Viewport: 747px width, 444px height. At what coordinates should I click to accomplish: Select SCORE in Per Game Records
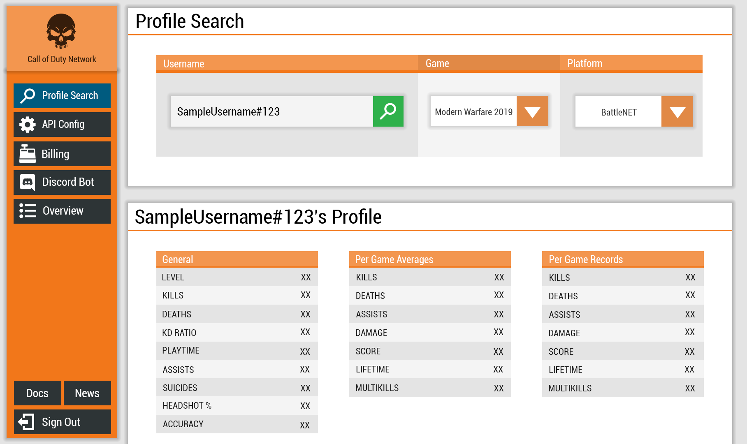coord(623,351)
